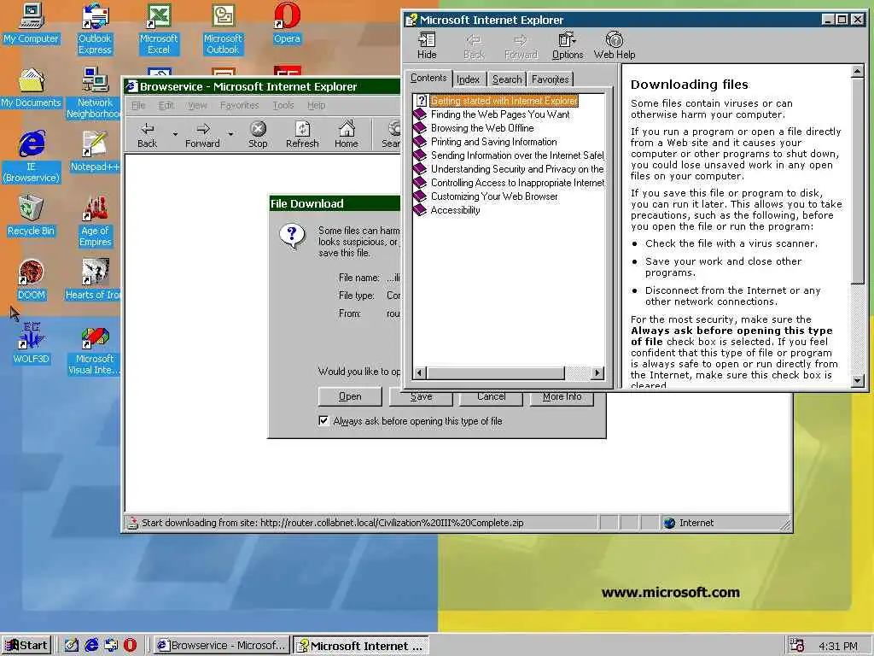
Task: Launch WOLF3D desktop shortcut
Action: point(32,343)
